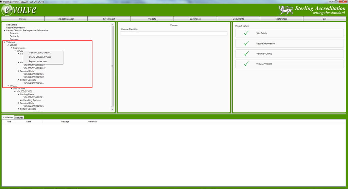Click the tree panel scrollbar thumb
The width and height of the screenshot is (348, 189).
(x=112, y=66)
